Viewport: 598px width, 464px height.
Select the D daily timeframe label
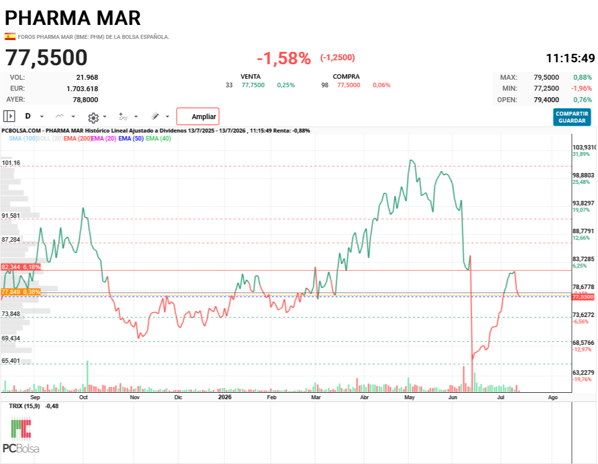tap(28, 116)
